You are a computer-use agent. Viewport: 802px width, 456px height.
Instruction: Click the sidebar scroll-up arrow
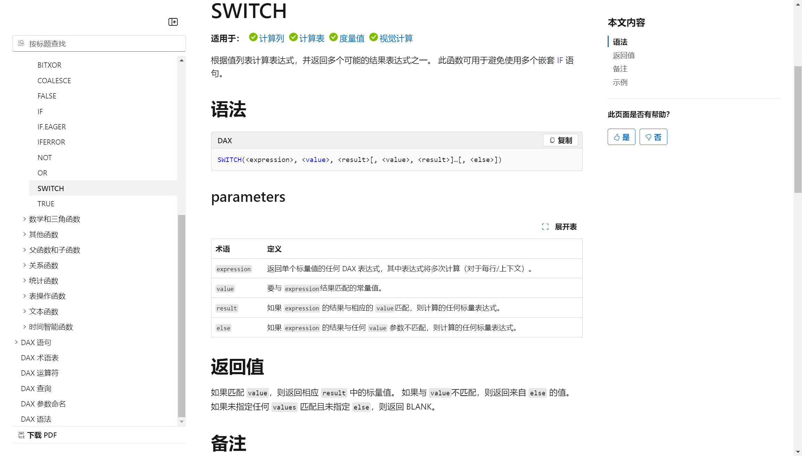click(x=181, y=60)
